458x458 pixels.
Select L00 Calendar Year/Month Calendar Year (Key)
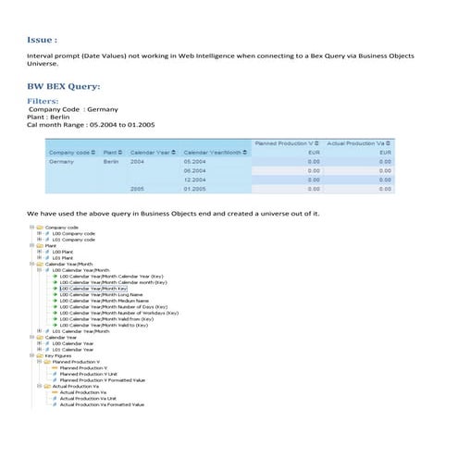[x=111, y=277]
